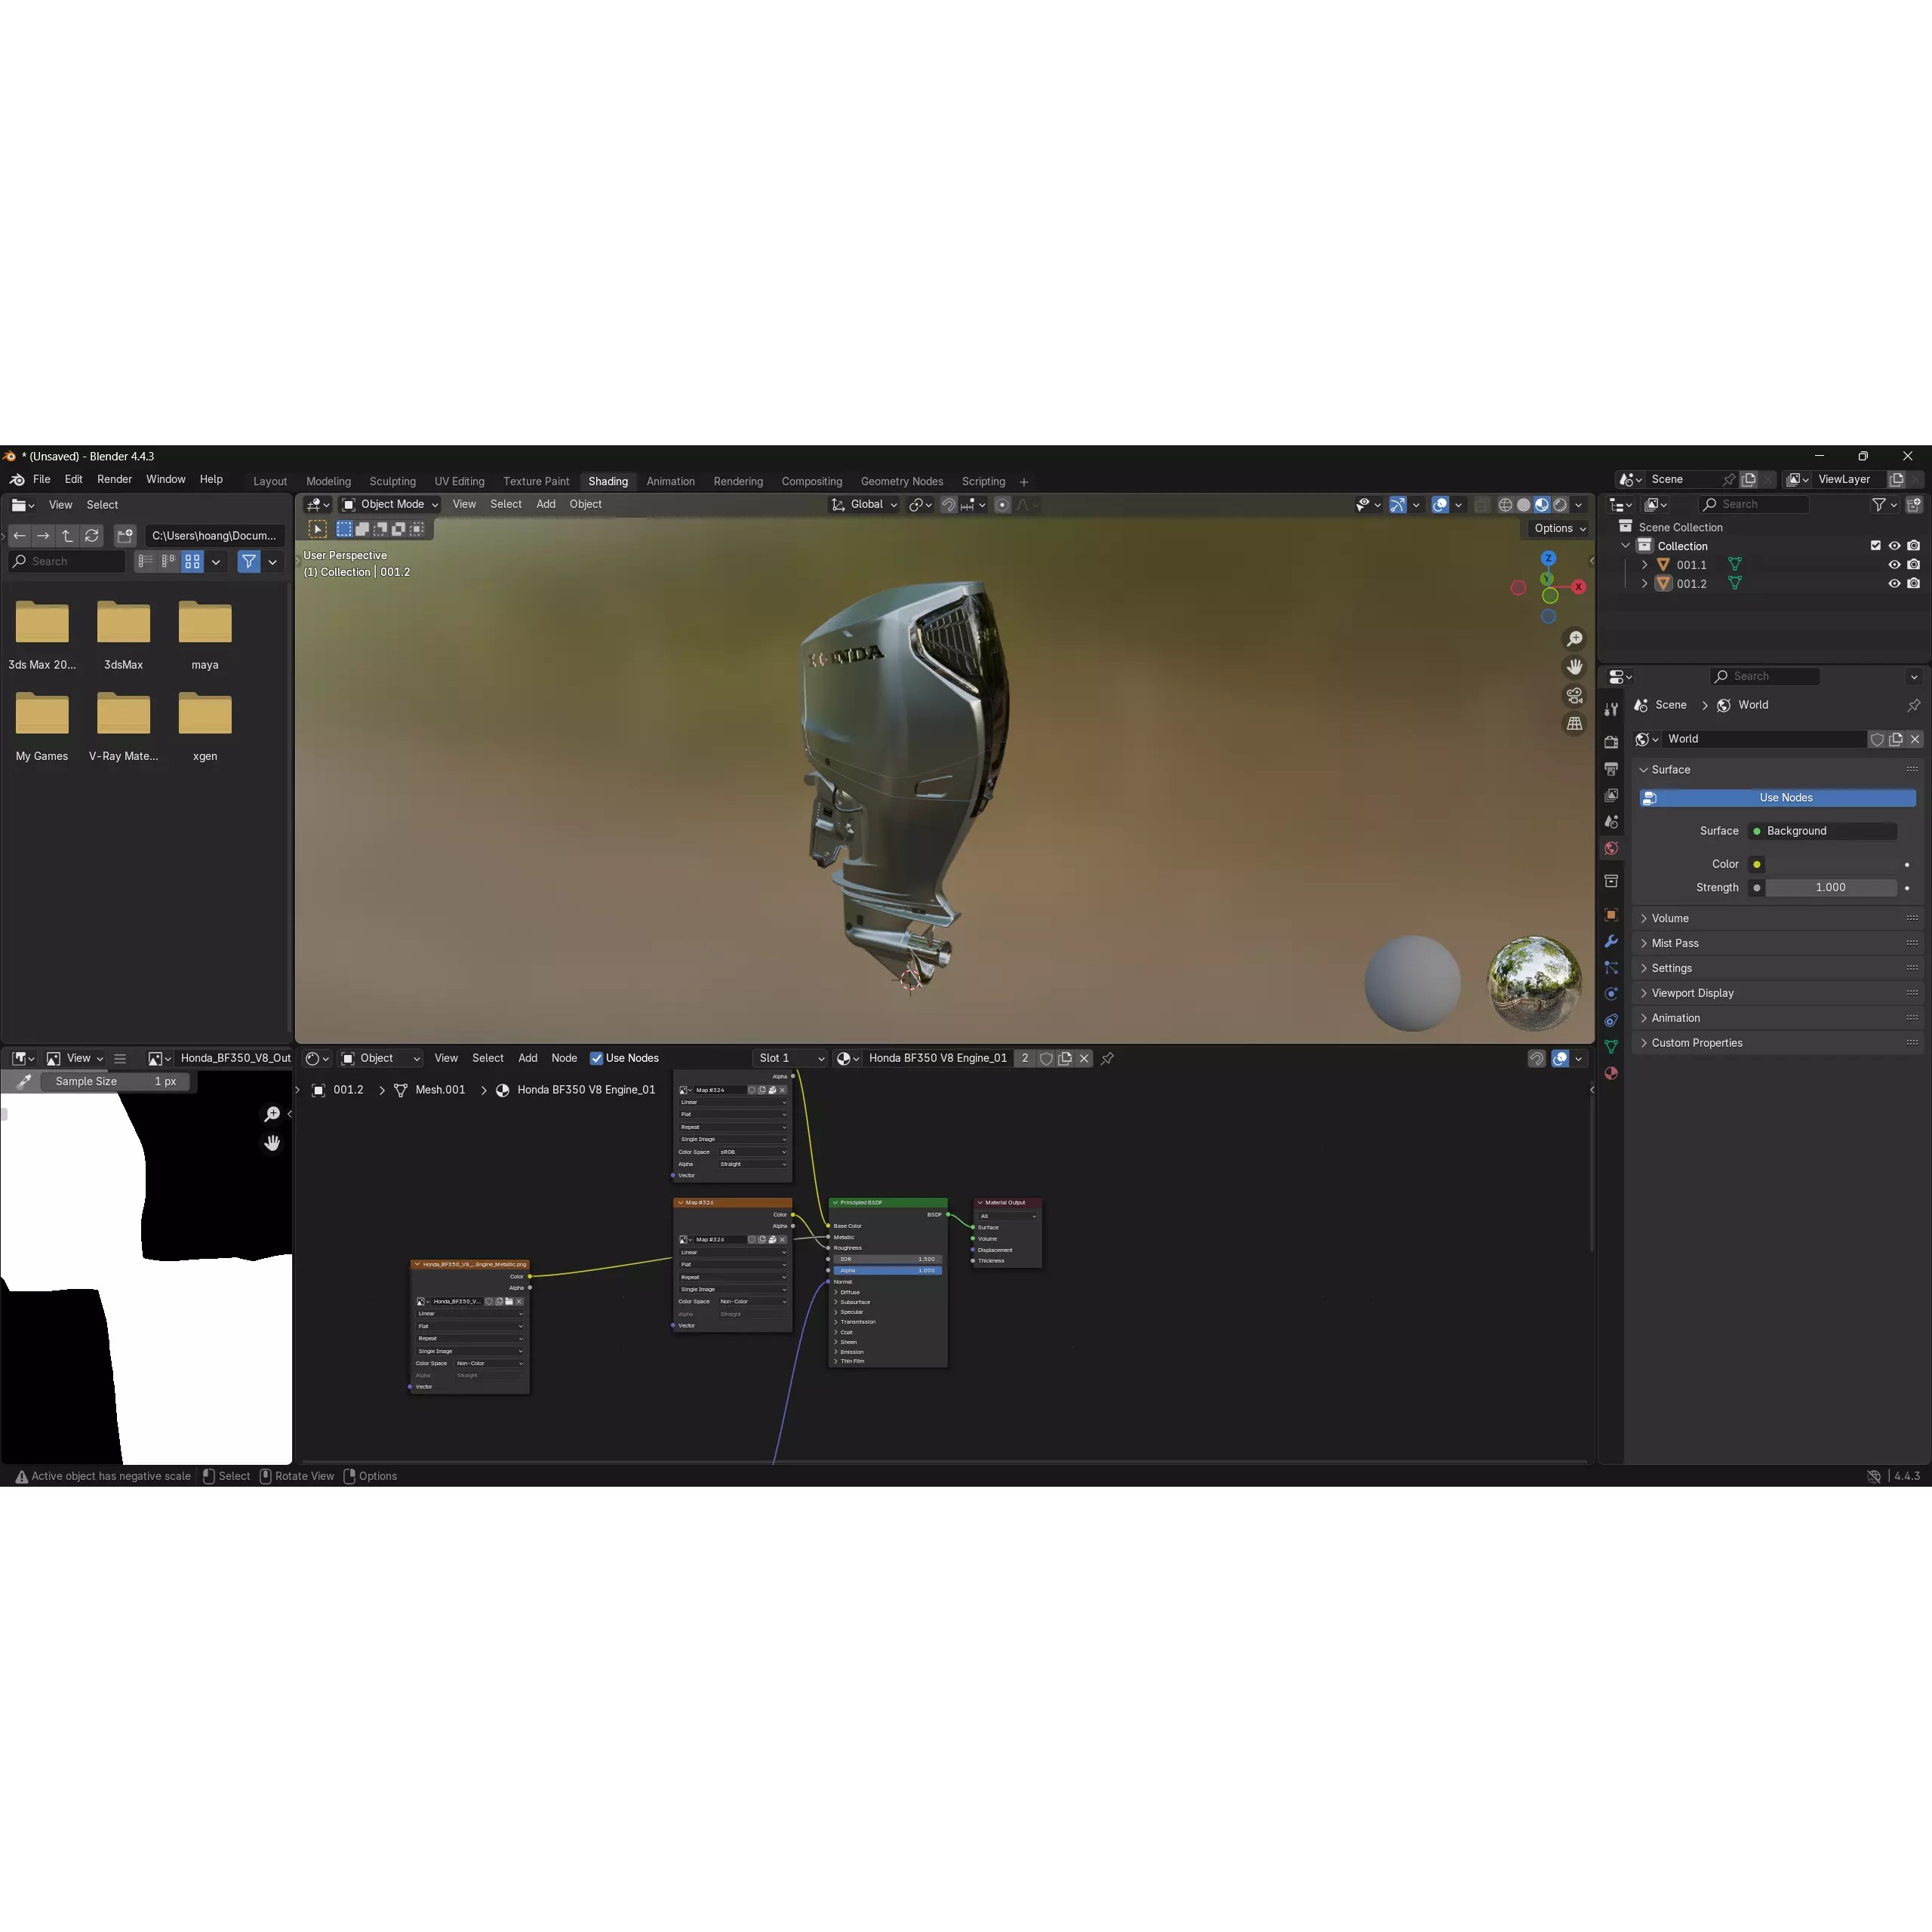Select rendered viewport shading mode icon

[x=1560, y=505]
